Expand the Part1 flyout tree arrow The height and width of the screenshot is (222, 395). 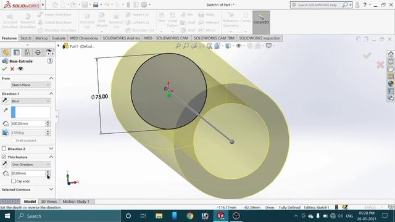(x=59, y=46)
